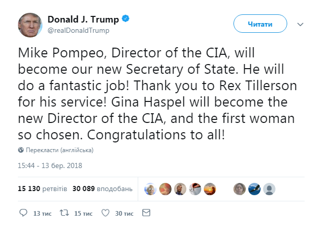Click the reply speech bubble icon
This screenshot has height=229, width=321.
click(23, 213)
